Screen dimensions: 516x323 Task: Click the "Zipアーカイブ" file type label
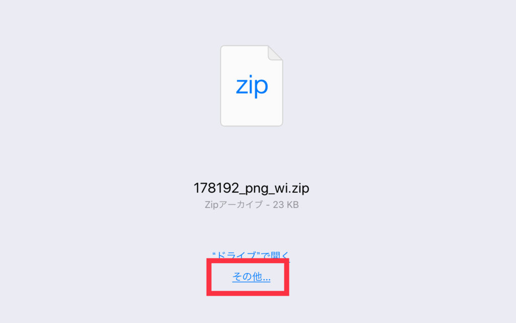234,205
